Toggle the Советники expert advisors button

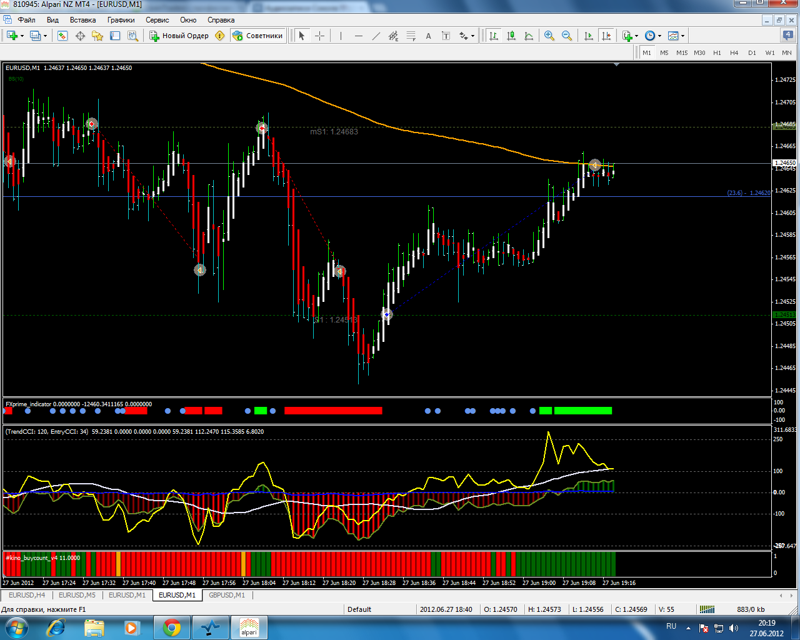pyautogui.click(x=257, y=36)
